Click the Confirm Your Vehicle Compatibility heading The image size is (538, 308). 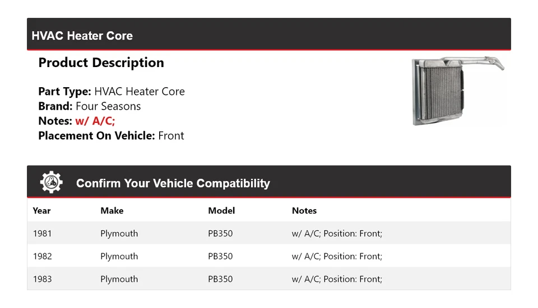173,183
